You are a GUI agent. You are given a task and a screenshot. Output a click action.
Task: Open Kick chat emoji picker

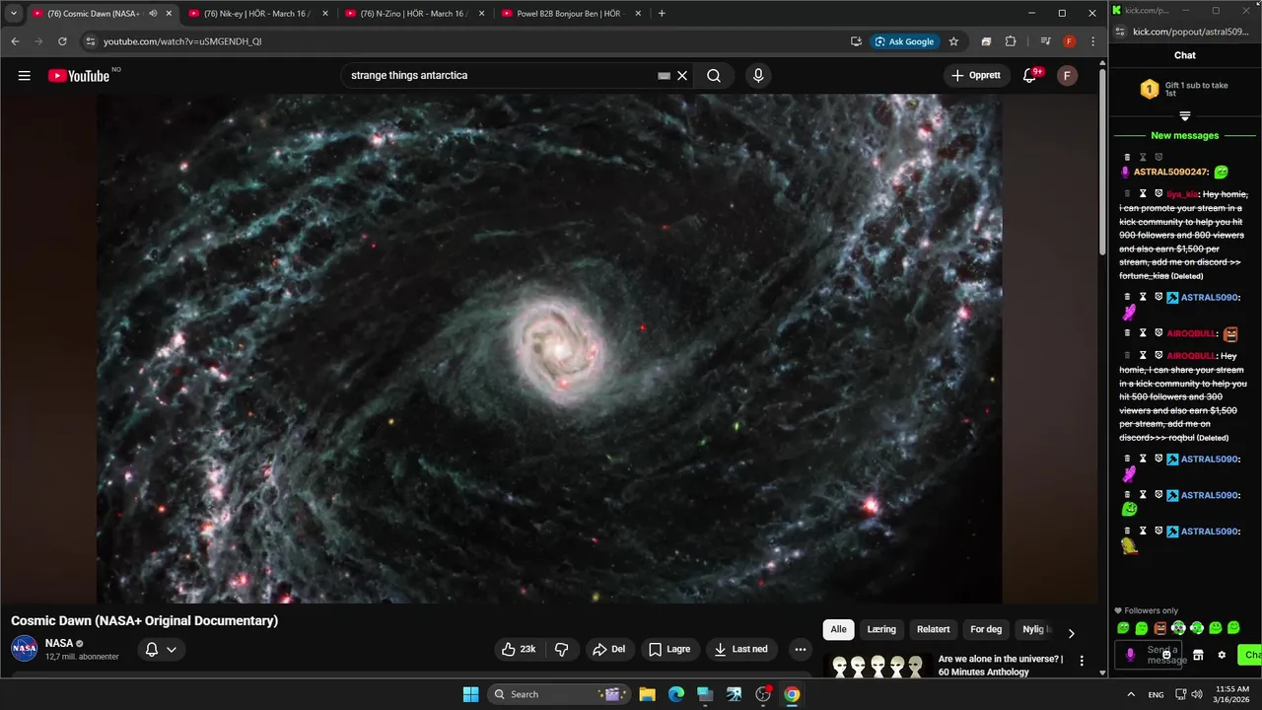(x=1167, y=655)
